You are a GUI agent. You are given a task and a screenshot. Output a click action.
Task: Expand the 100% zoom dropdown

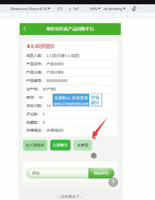coord(95,9)
